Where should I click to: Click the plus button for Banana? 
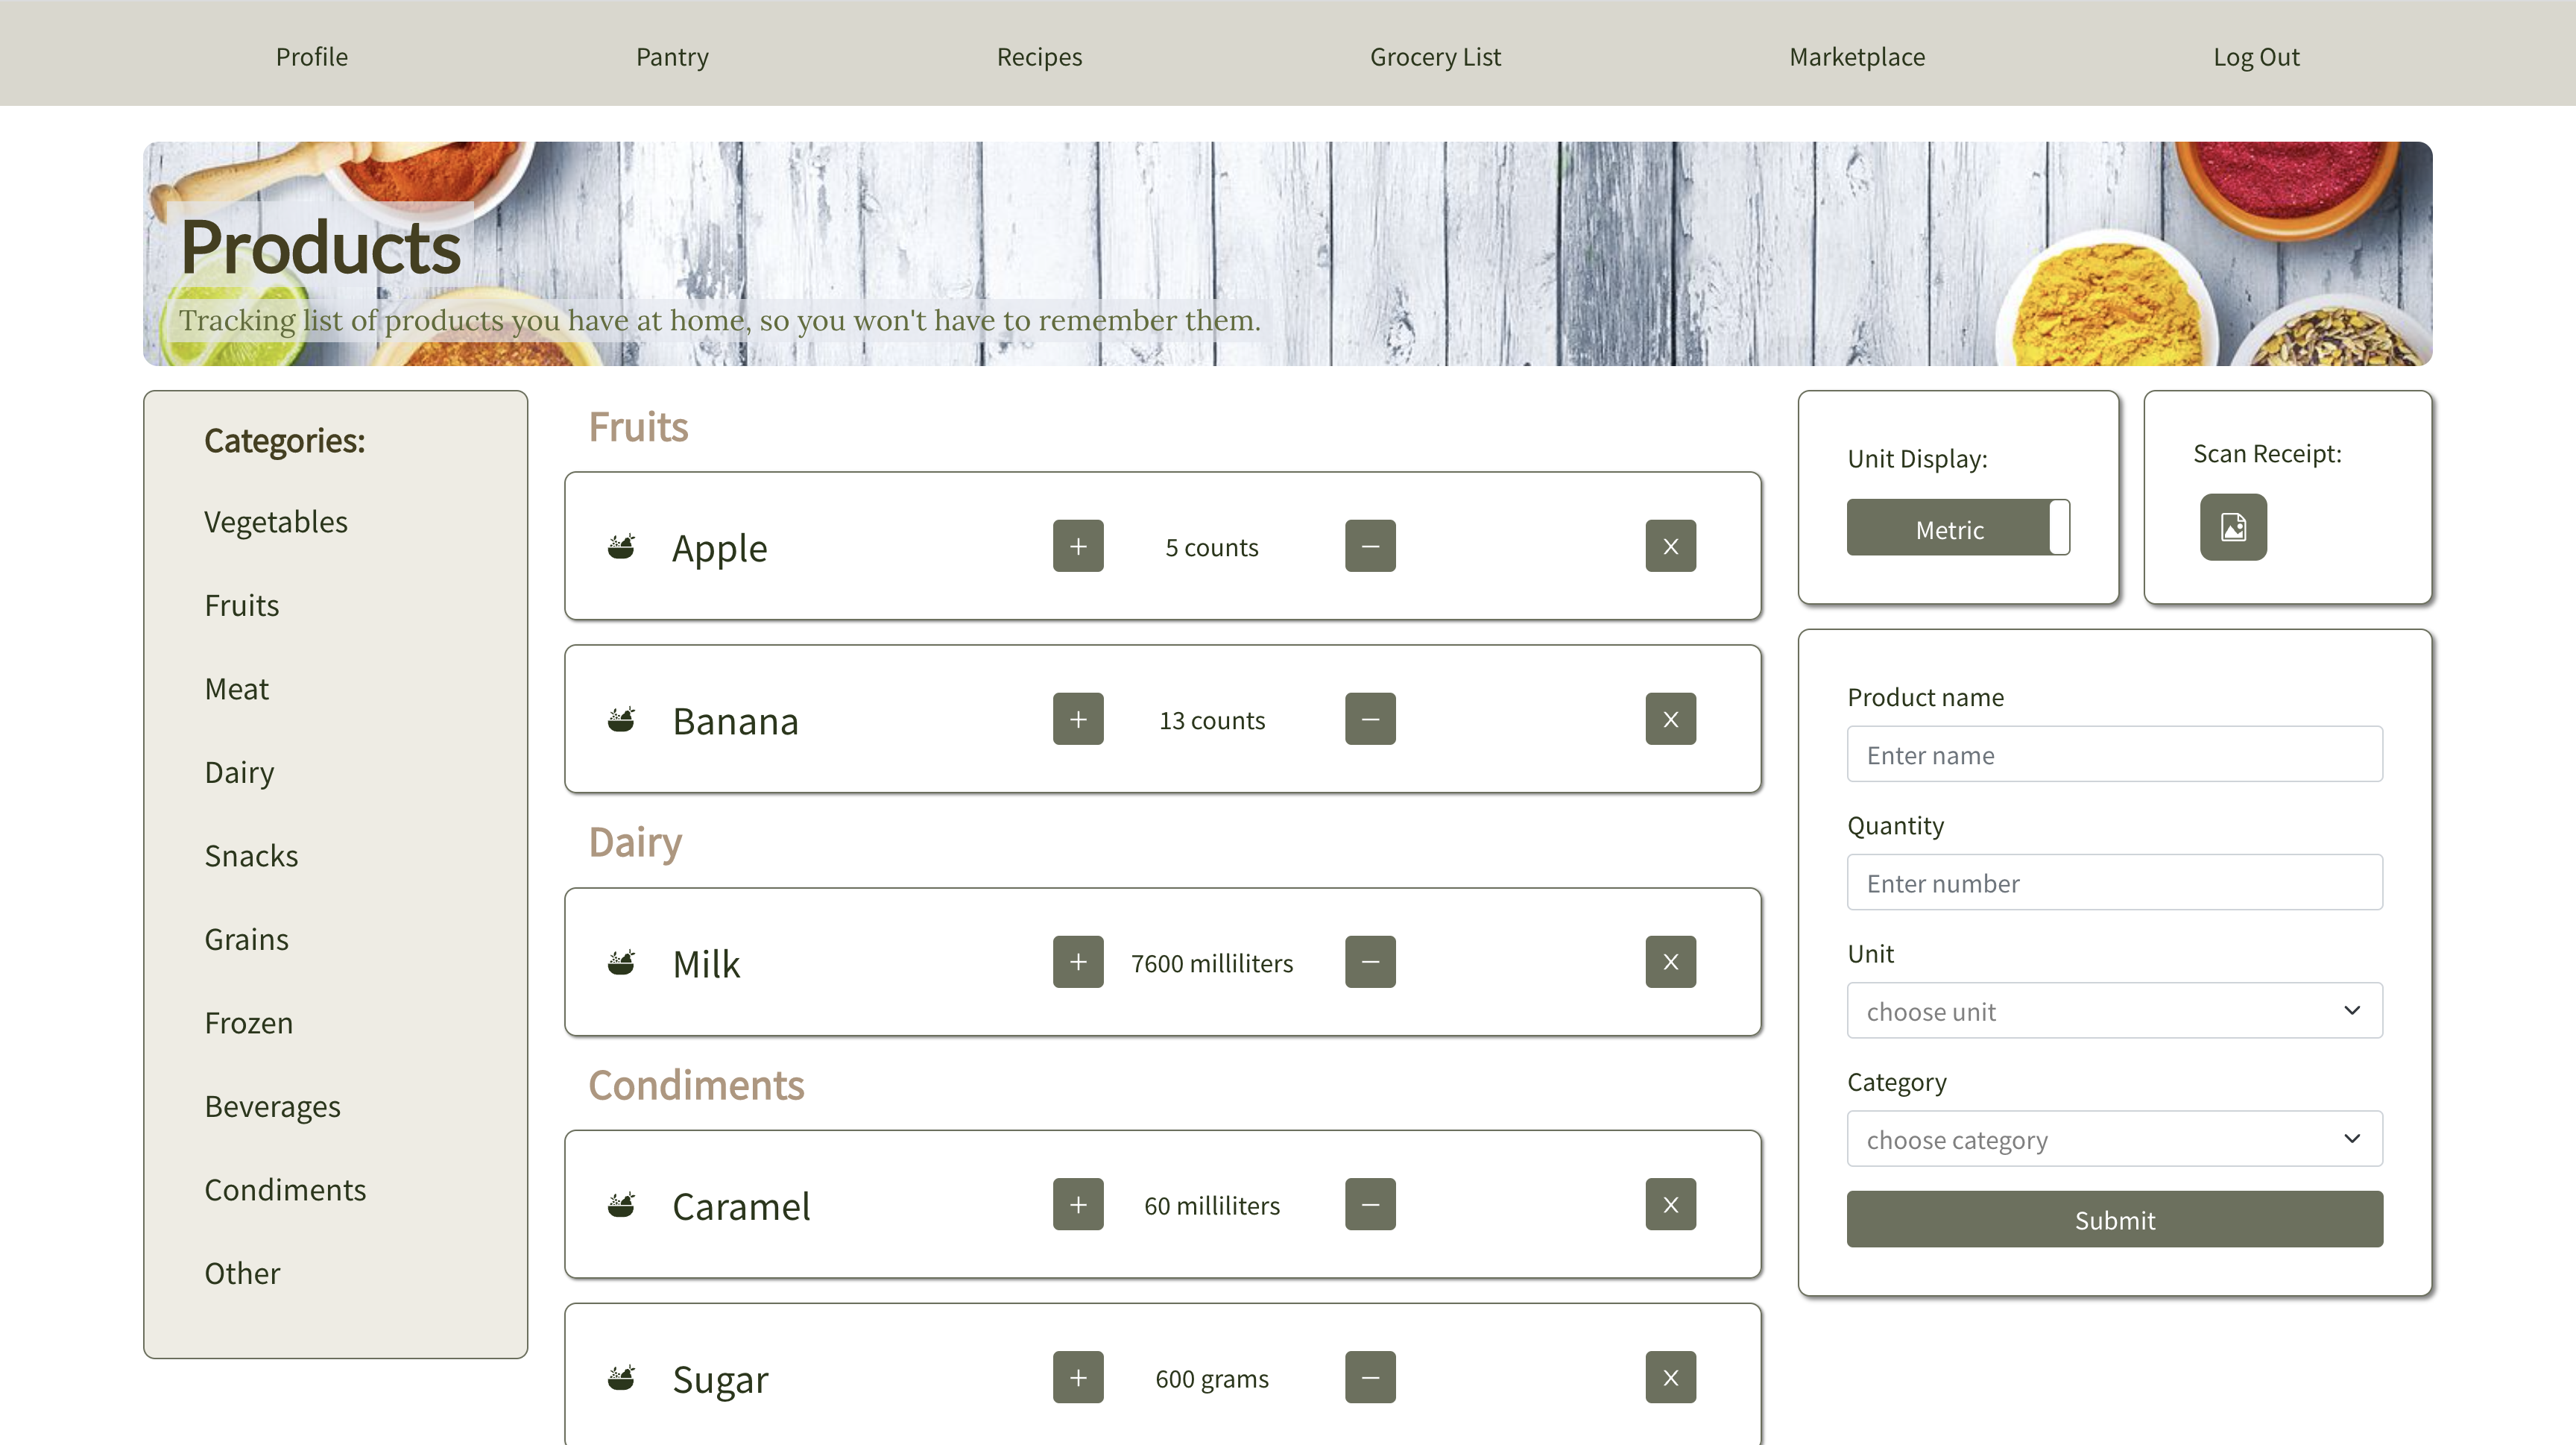1078,719
